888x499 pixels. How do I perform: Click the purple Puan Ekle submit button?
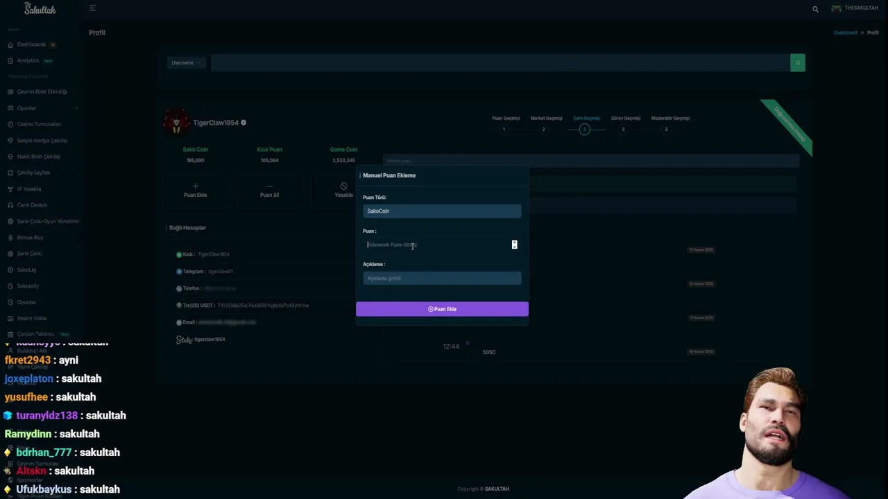coord(442,309)
